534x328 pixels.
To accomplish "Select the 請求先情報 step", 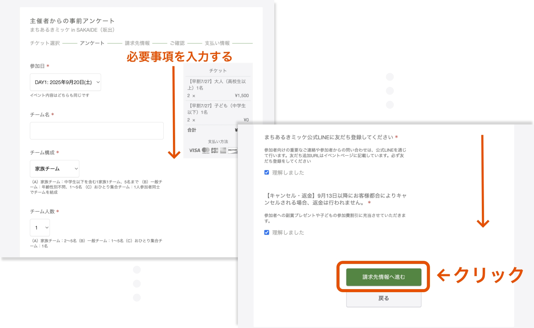I will (137, 43).
